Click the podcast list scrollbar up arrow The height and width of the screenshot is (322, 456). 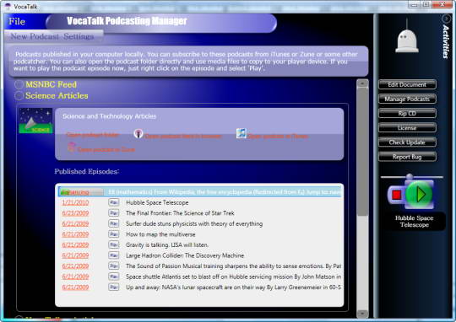362,83
